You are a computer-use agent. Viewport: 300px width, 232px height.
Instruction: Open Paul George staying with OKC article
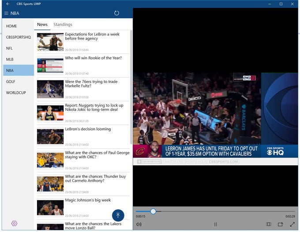coord(83,161)
